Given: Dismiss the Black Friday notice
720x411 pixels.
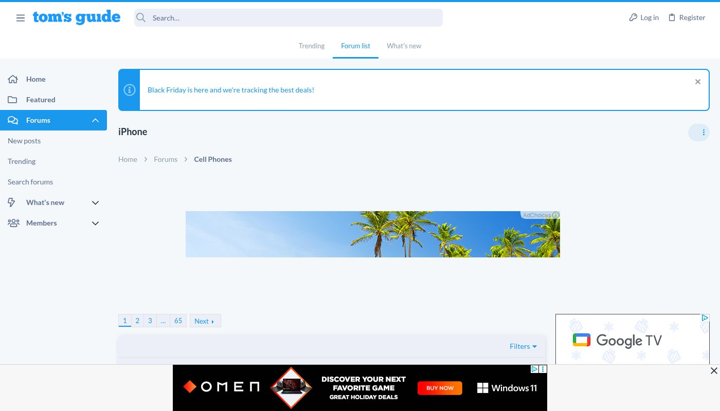Looking at the screenshot, I should click(697, 82).
